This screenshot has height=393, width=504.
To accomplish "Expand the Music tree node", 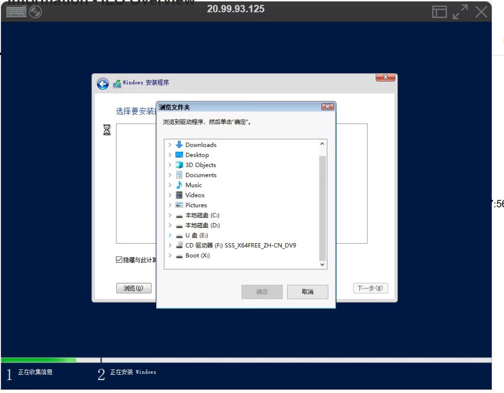I will pyautogui.click(x=170, y=185).
